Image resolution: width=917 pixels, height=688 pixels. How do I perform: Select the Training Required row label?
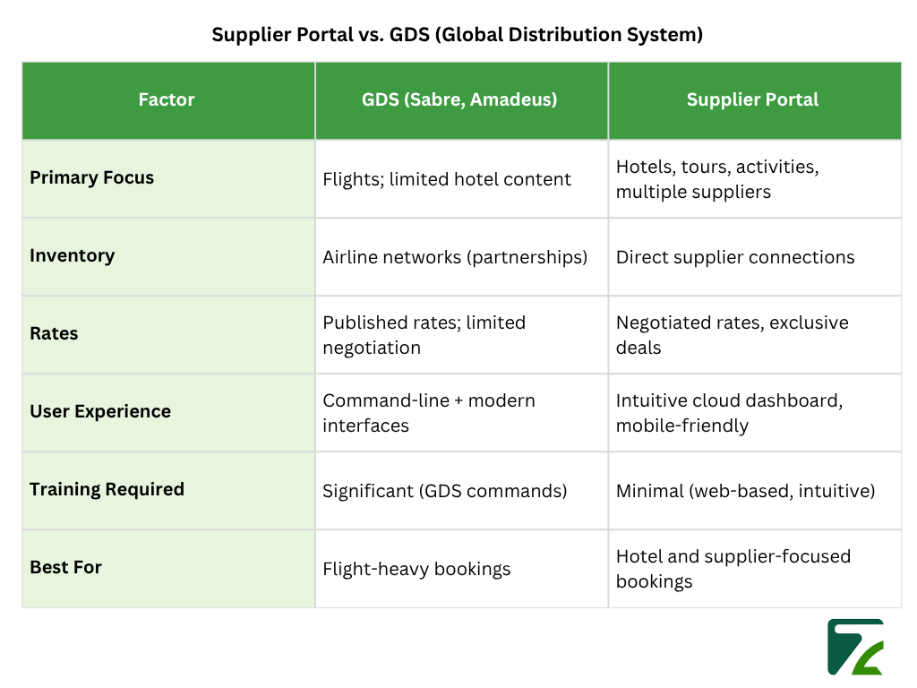pos(107,489)
